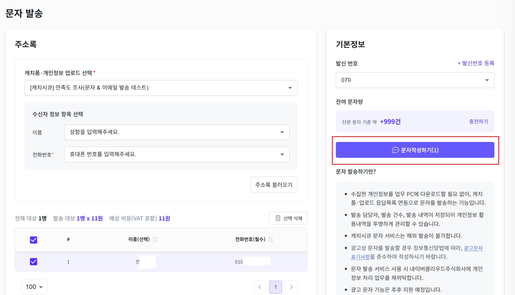Click the sort arrows beside 이름(선택) column

click(155, 239)
